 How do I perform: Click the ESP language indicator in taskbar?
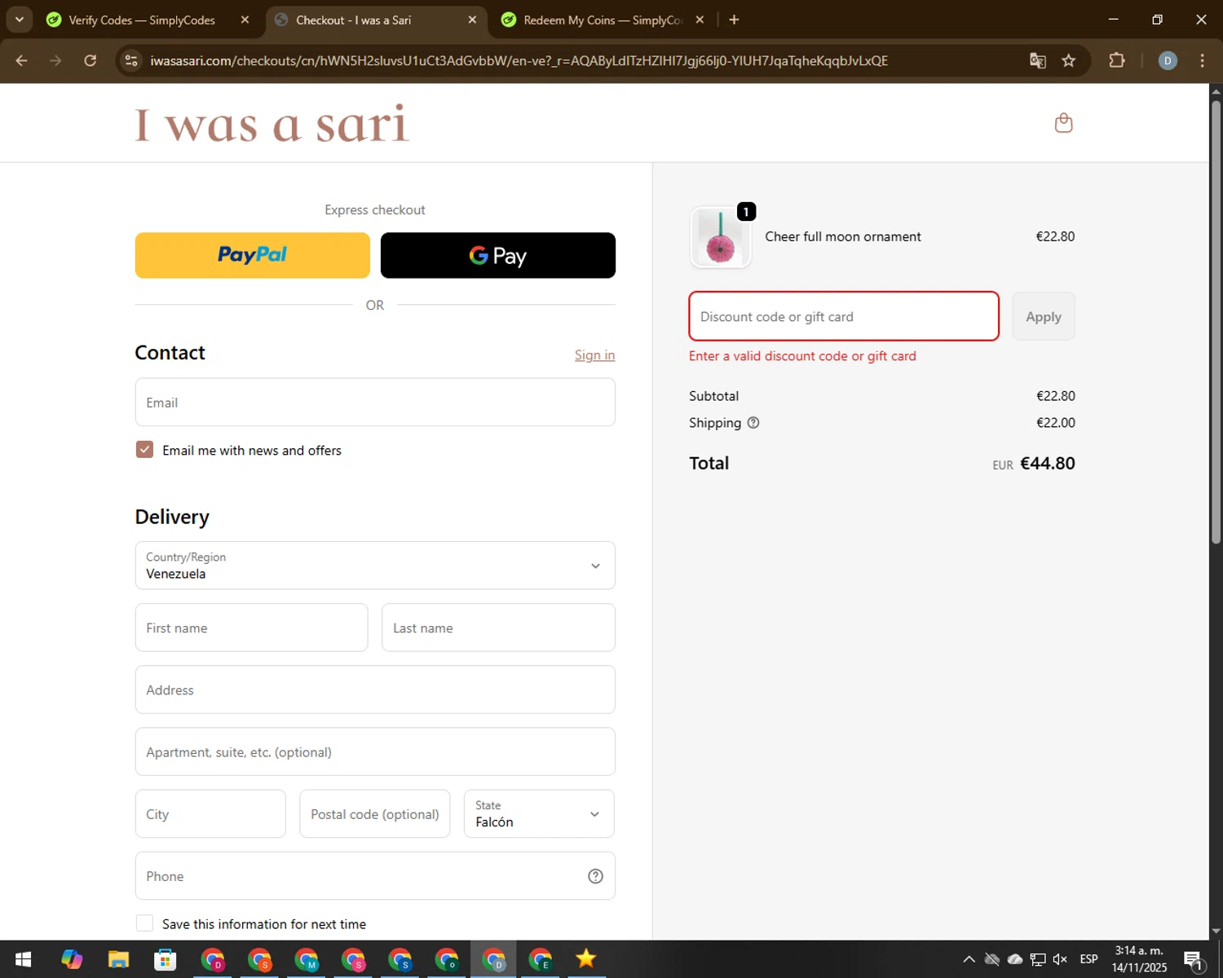(1088, 959)
